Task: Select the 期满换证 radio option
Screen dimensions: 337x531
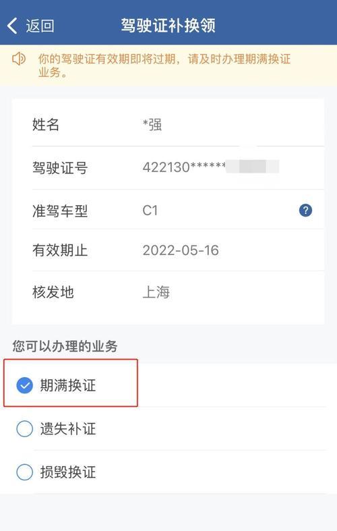Action: [25, 385]
